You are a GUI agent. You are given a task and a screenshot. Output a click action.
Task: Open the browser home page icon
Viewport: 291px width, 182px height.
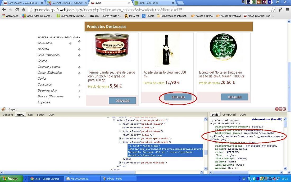pos(24,10)
